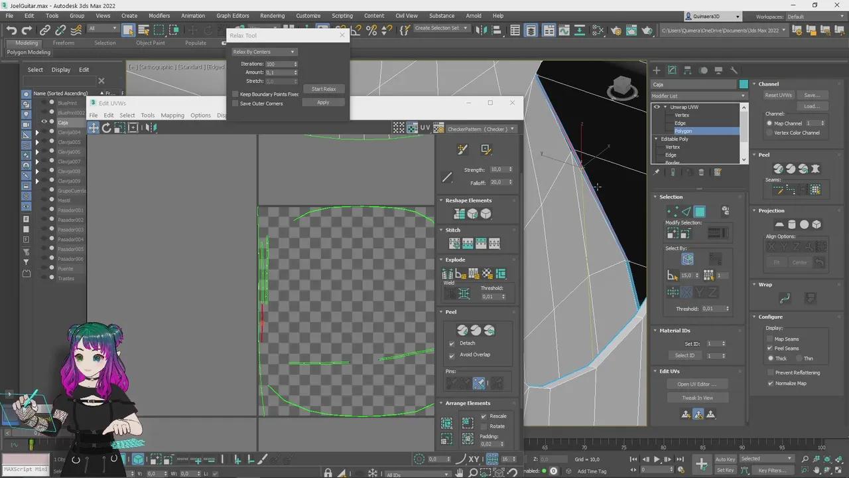
Task: Open CheckerPattern texture dropdown
Action: click(481, 129)
